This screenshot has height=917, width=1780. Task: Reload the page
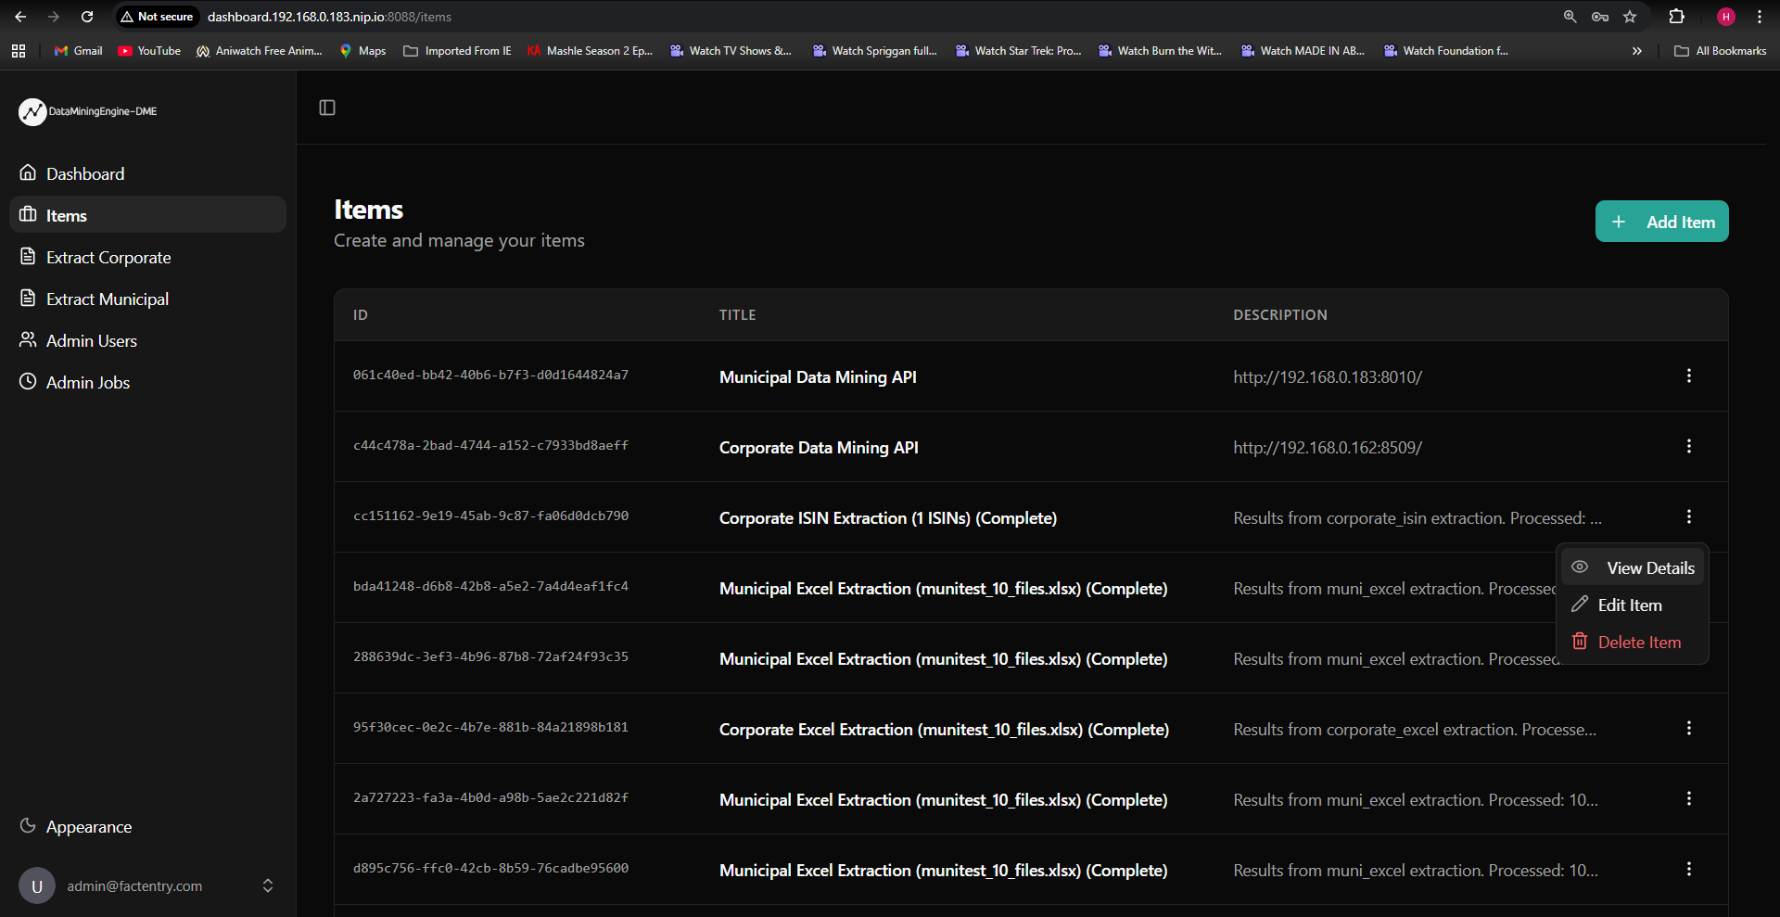[87, 17]
